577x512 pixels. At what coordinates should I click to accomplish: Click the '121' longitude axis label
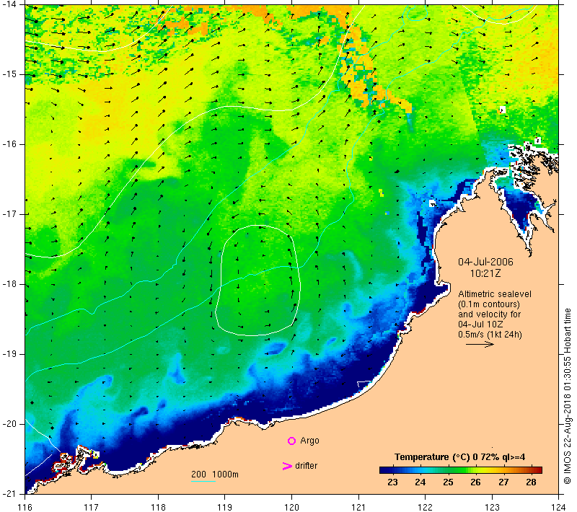[x=358, y=507]
